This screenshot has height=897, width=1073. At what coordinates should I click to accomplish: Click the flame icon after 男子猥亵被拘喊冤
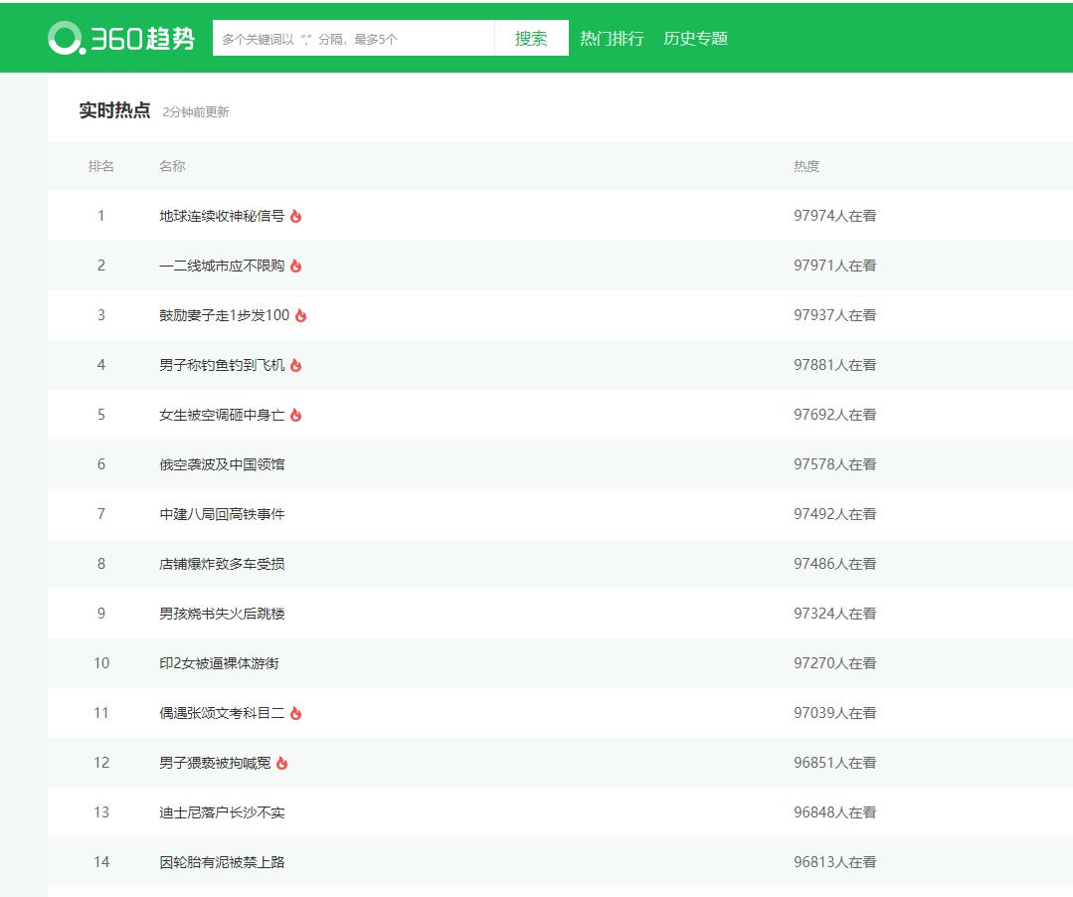pos(282,763)
